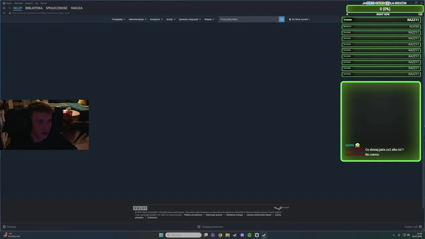The height and width of the screenshot is (239, 425).
Task: Switch to the BIBLIOTEKA tab
Action: coord(34,8)
